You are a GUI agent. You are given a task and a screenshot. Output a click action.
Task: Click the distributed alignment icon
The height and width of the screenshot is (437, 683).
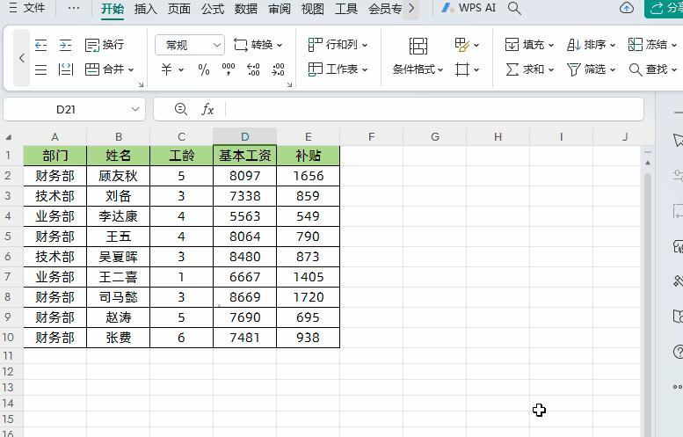click(65, 69)
